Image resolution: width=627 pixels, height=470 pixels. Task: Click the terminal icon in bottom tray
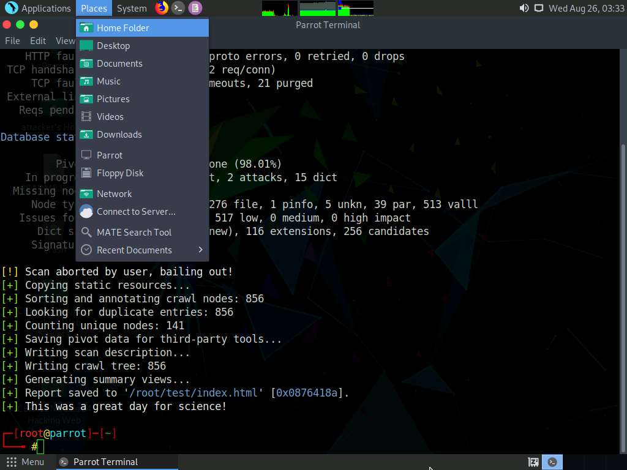coord(552,462)
